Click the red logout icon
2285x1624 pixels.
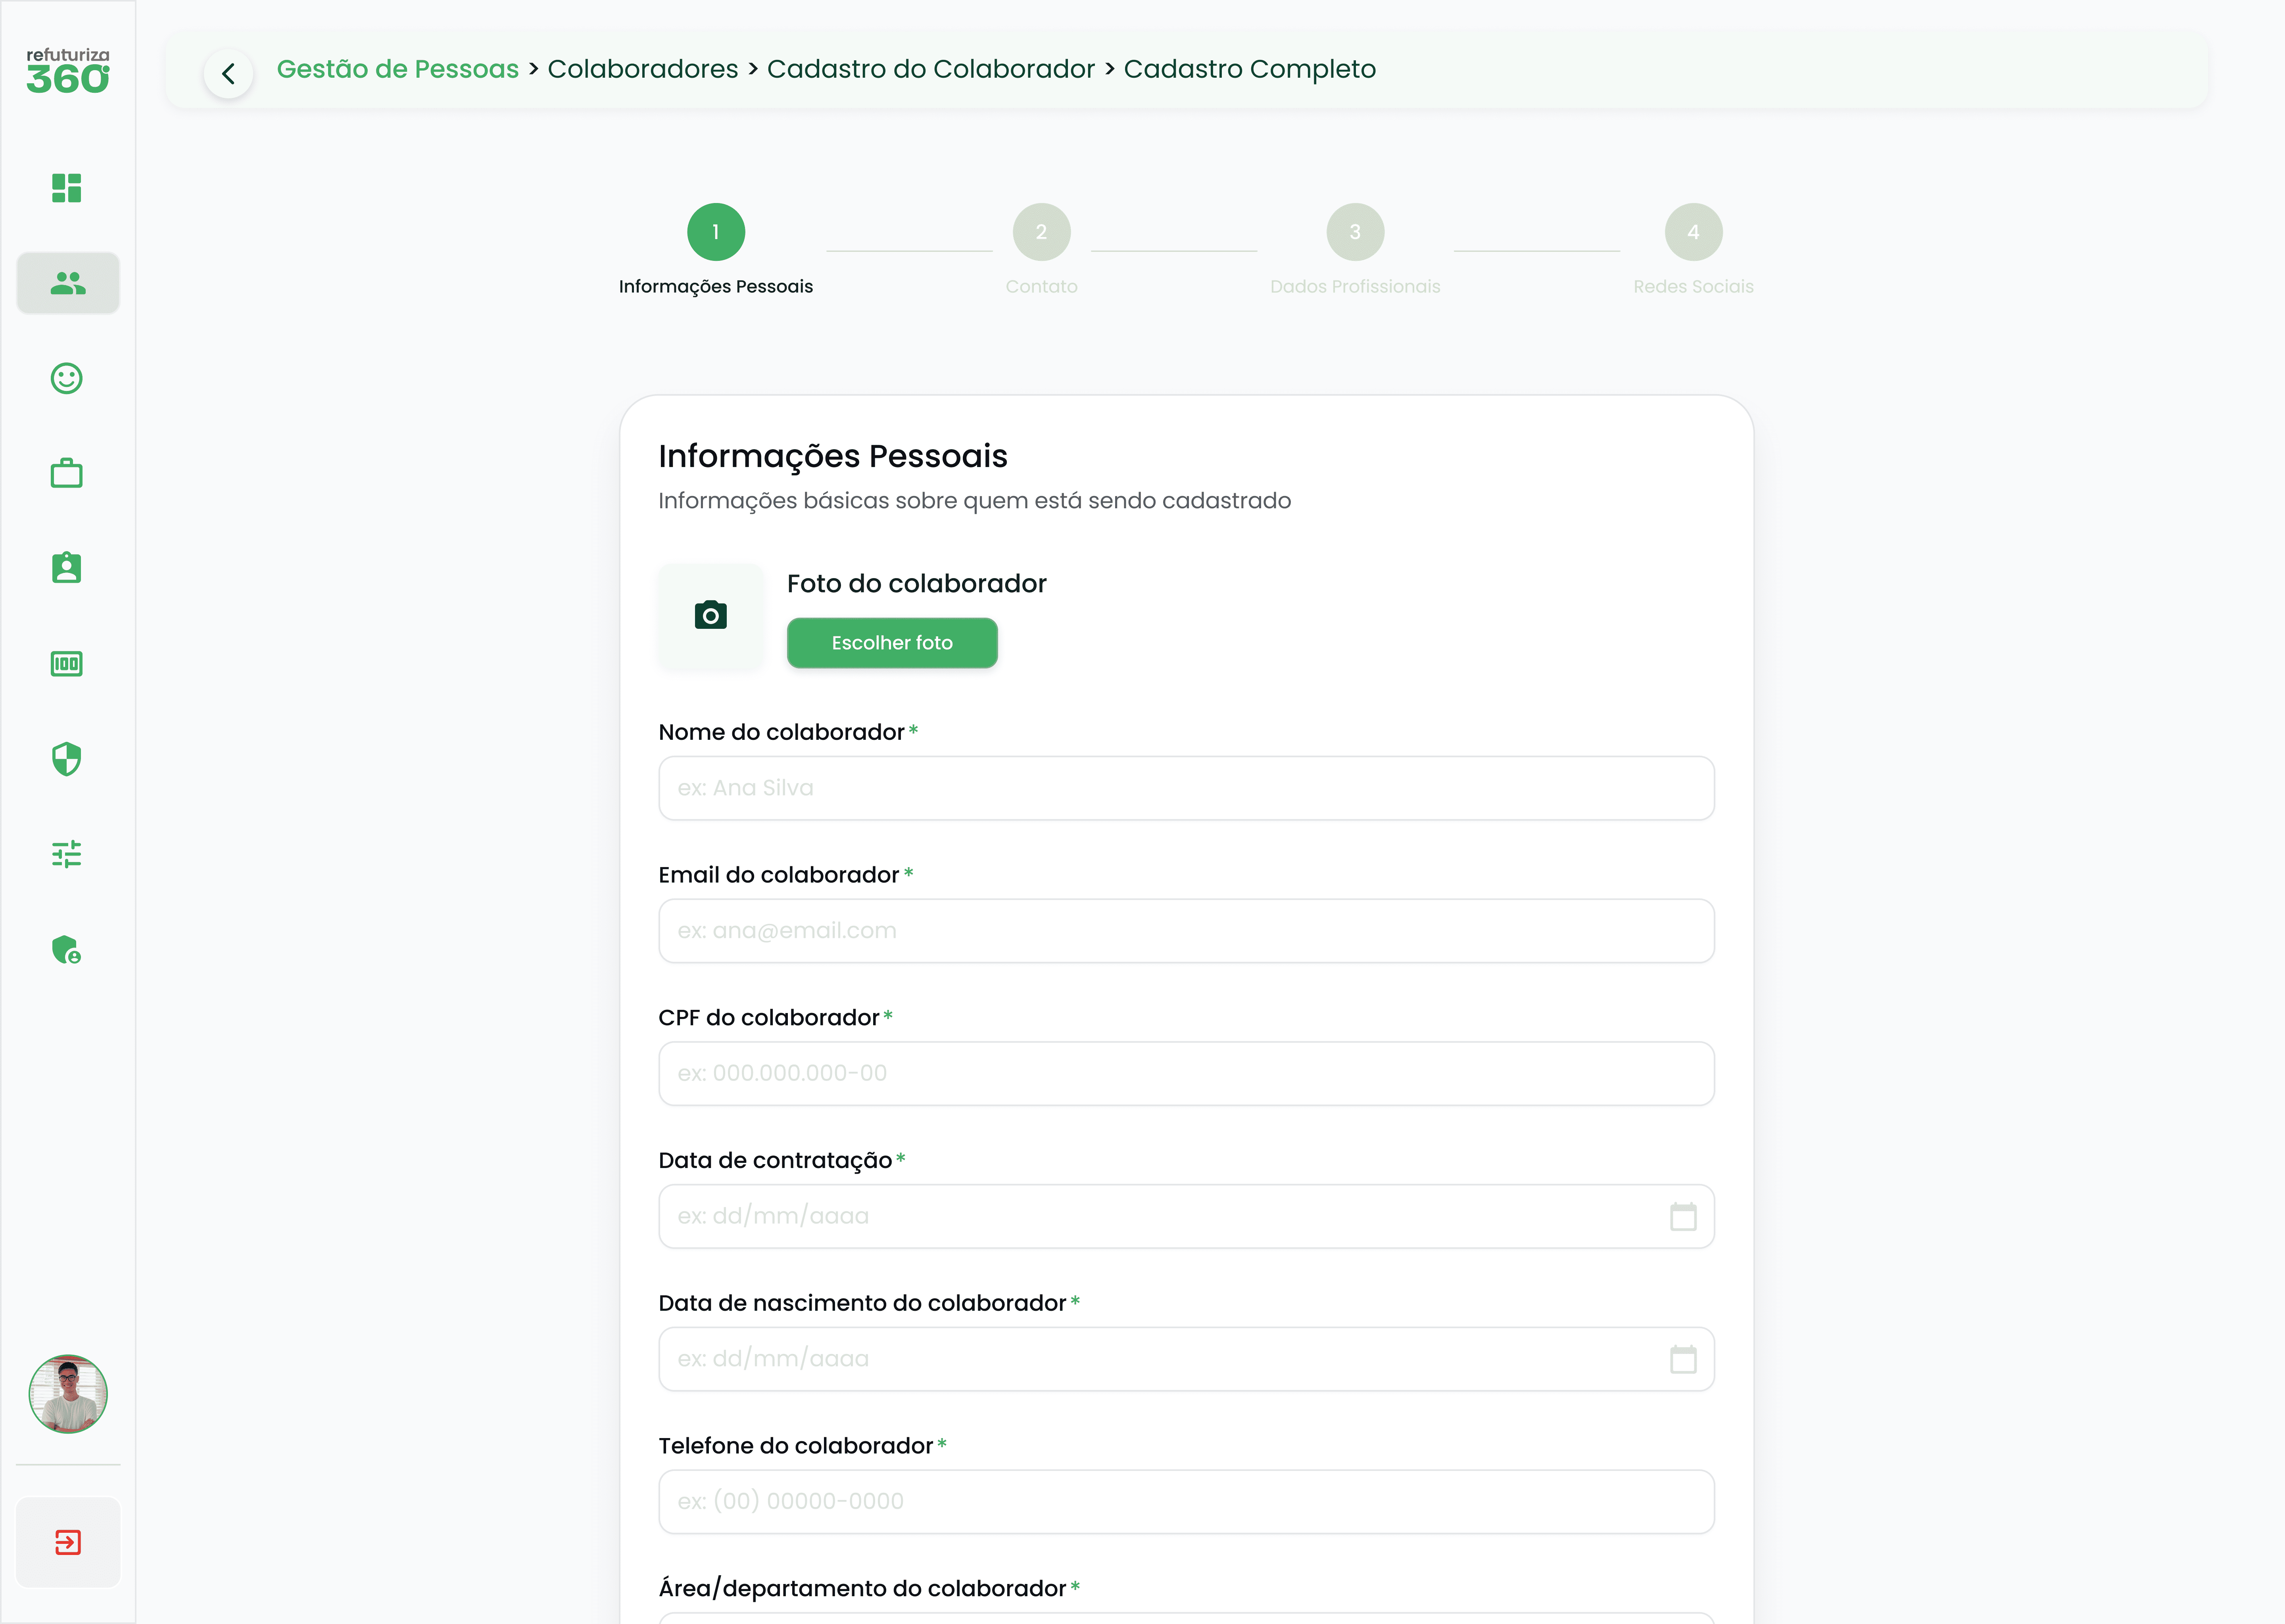[x=68, y=1542]
